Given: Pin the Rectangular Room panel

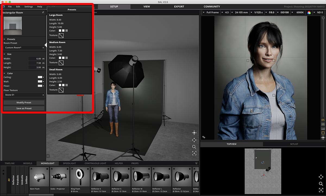Looking at the screenshot, I should click(x=43, y=12).
